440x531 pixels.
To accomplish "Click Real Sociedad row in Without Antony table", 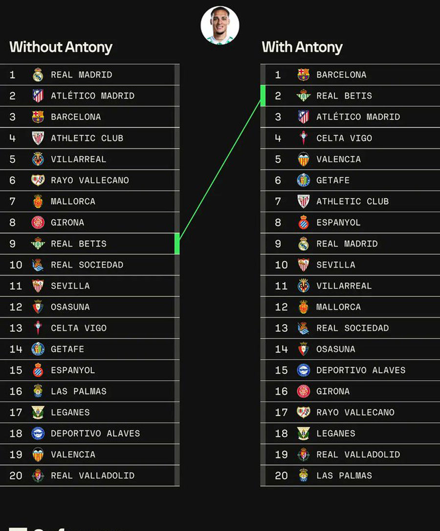I will tap(89, 264).
